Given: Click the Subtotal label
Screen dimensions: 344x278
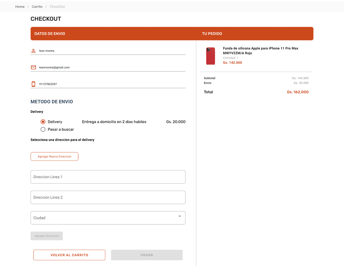Looking at the screenshot, I should coord(210,78).
